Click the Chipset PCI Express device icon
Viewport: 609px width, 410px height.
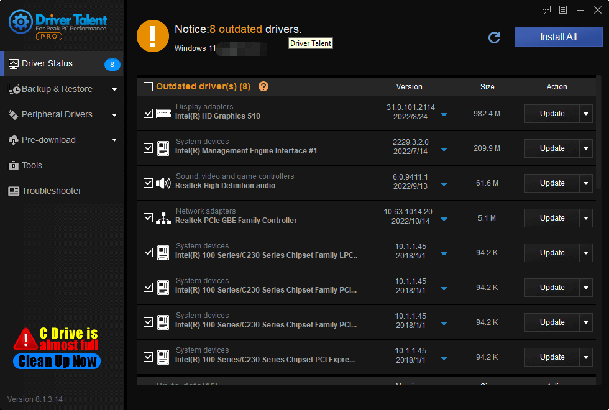[x=163, y=357]
